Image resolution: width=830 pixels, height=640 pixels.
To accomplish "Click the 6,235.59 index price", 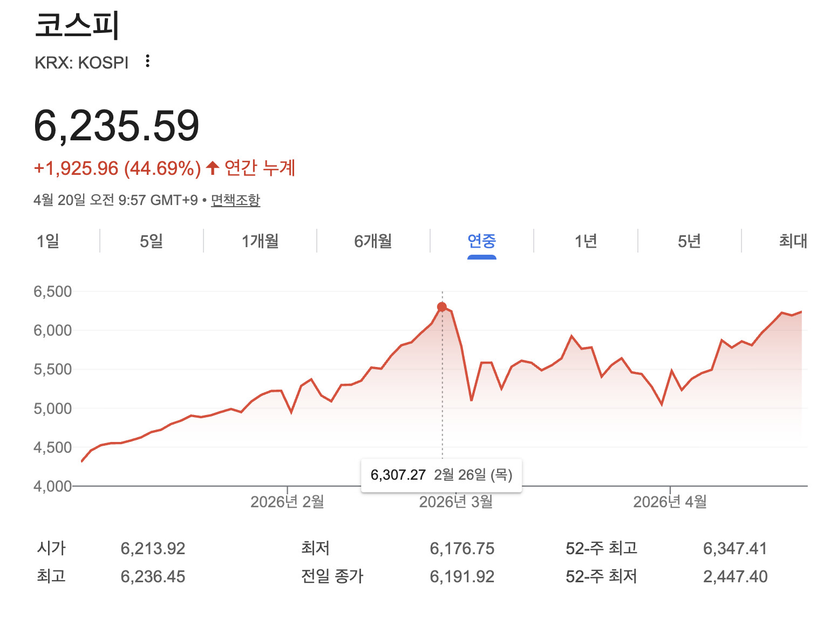I will point(117,126).
